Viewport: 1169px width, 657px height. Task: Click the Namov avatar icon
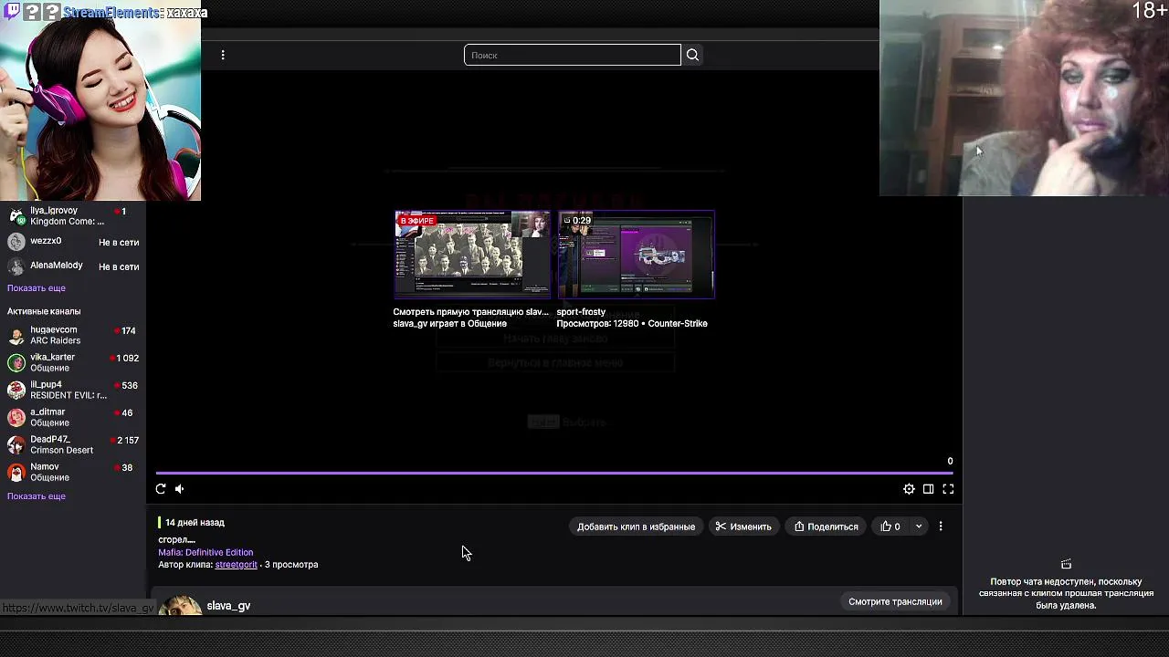[x=16, y=472]
